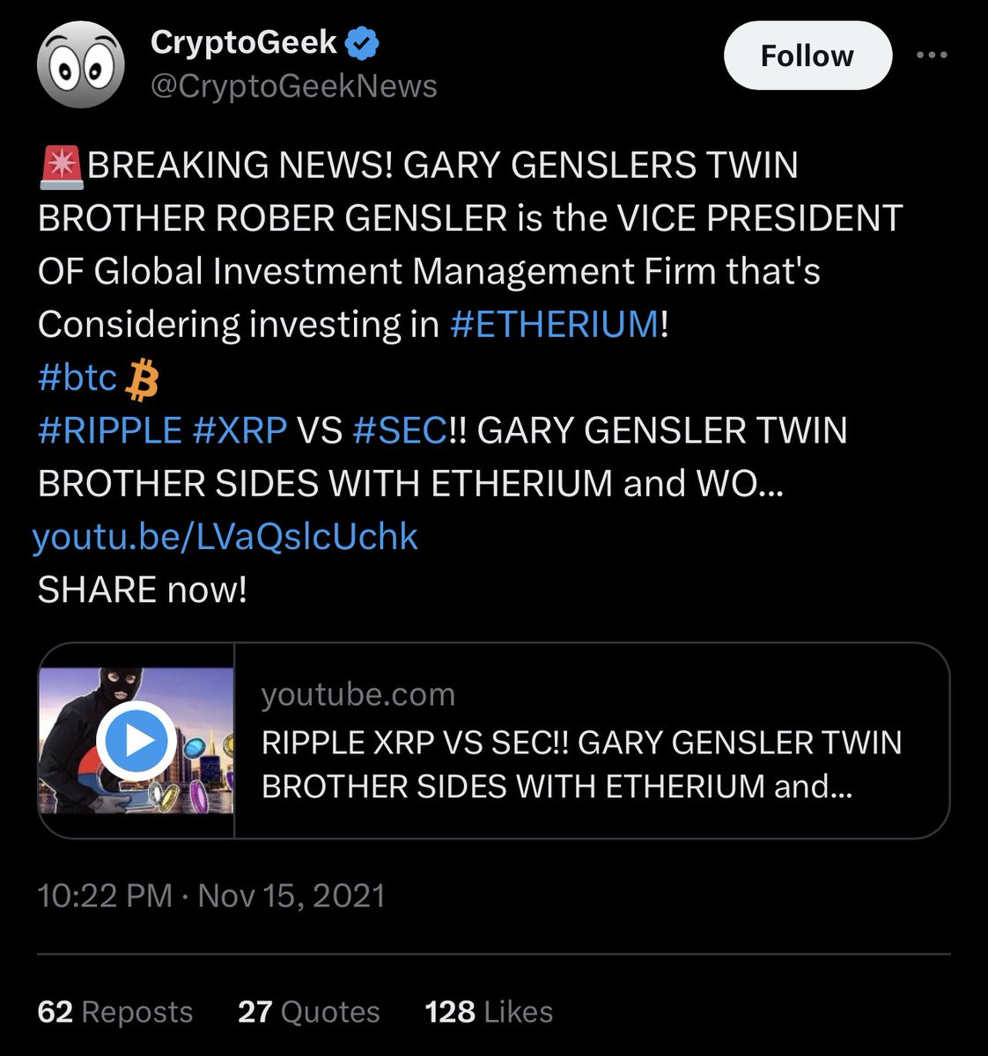
Task: Click the blue verified badge
Action: point(363,42)
